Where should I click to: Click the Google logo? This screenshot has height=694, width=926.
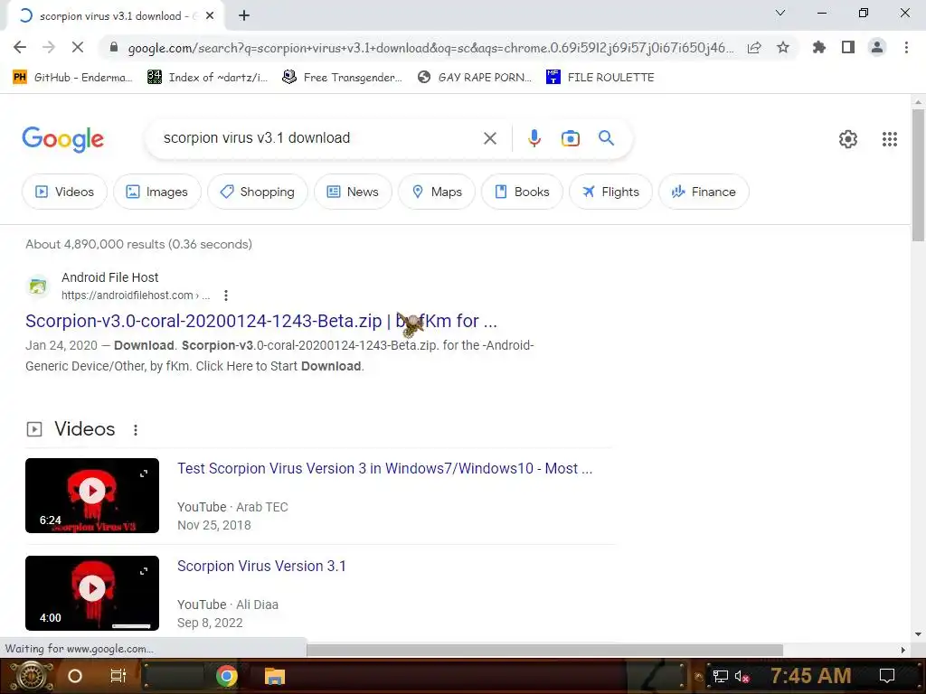pyautogui.click(x=62, y=139)
